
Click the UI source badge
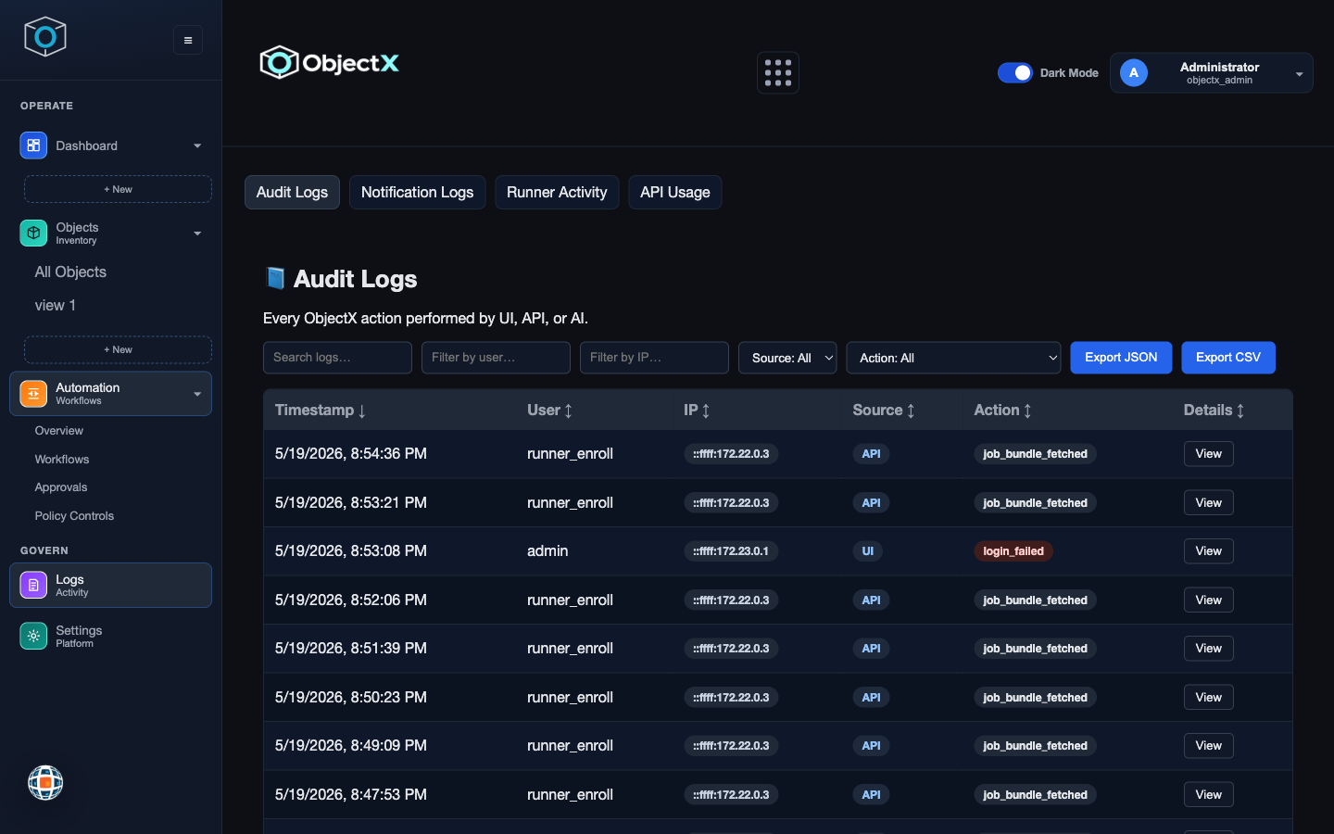coord(868,551)
